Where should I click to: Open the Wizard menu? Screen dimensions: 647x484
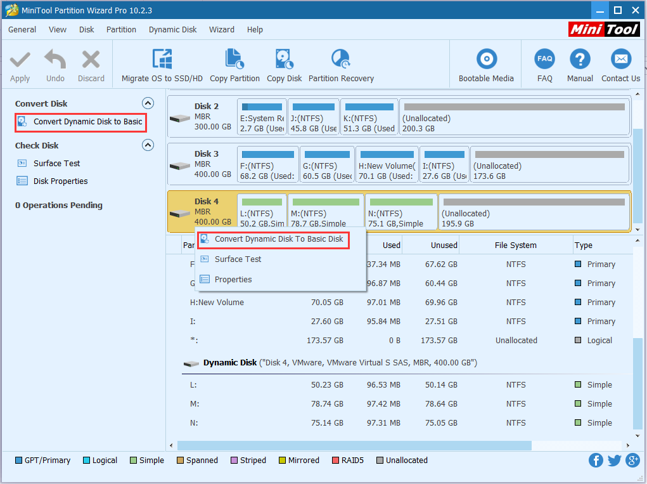222,30
